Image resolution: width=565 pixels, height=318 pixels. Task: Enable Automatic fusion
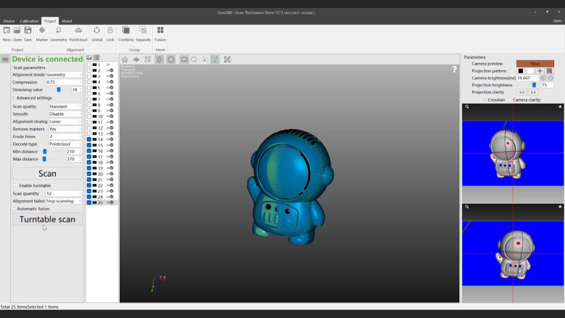[x=14, y=209]
